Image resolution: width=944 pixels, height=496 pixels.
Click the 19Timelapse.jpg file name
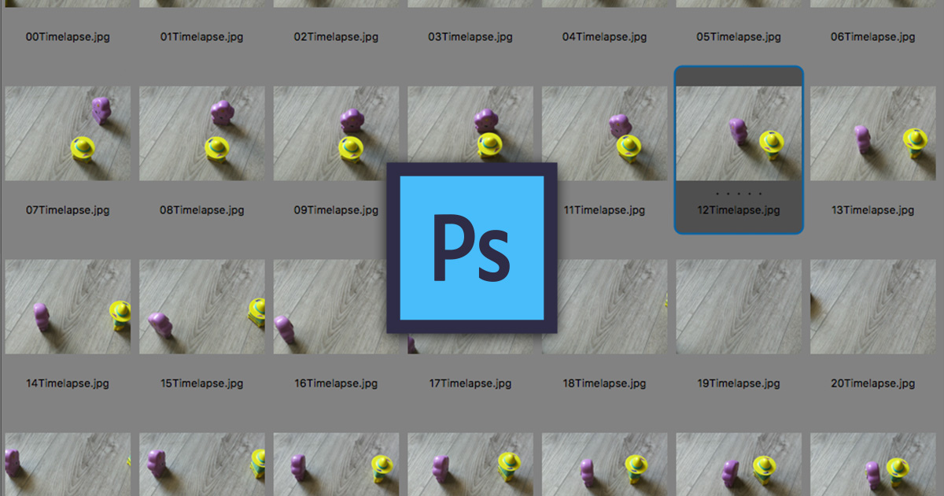739,383
